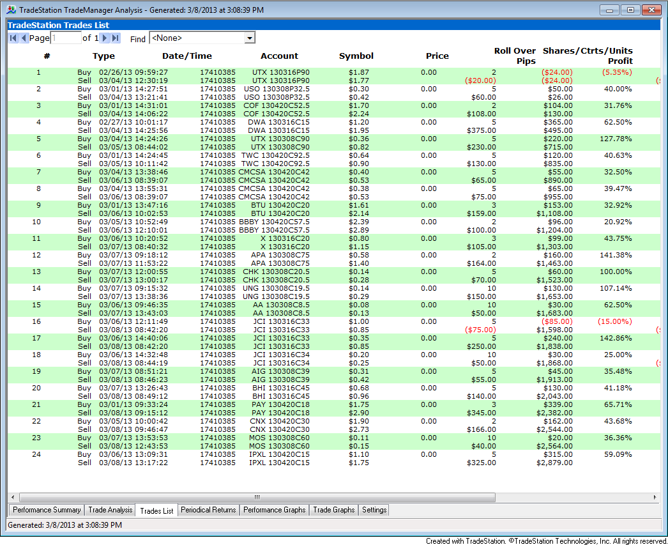Click the Shares/Ctrts/Units Profit header
668x545 pixels.
coord(588,56)
